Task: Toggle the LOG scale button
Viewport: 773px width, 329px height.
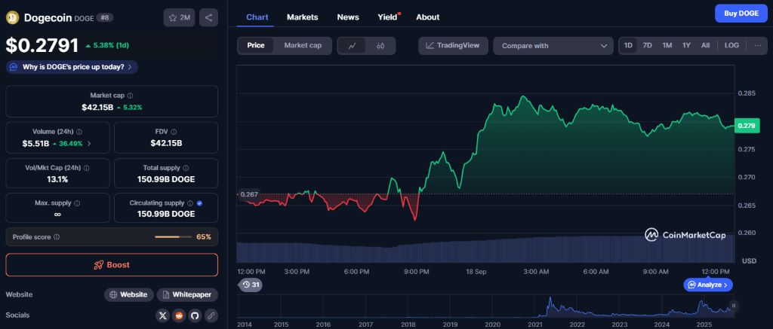Action: (731, 45)
